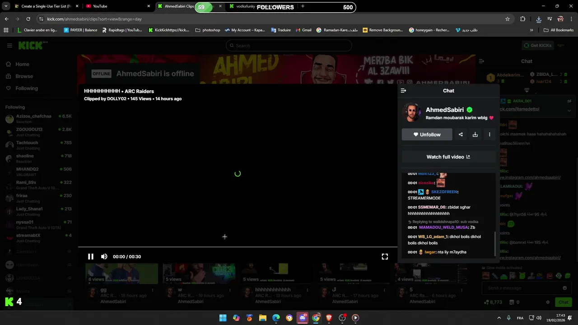Click the clip video progress bar
The image size is (578, 325).
pyautogui.click(x=238, y=247)
